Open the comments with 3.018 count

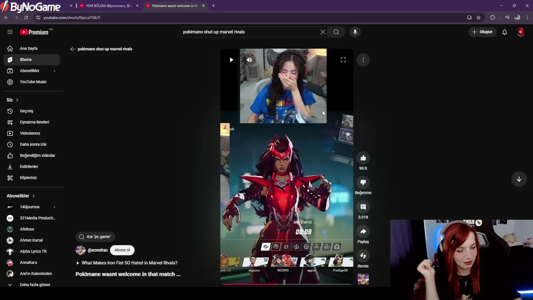[x=363, y=207]
